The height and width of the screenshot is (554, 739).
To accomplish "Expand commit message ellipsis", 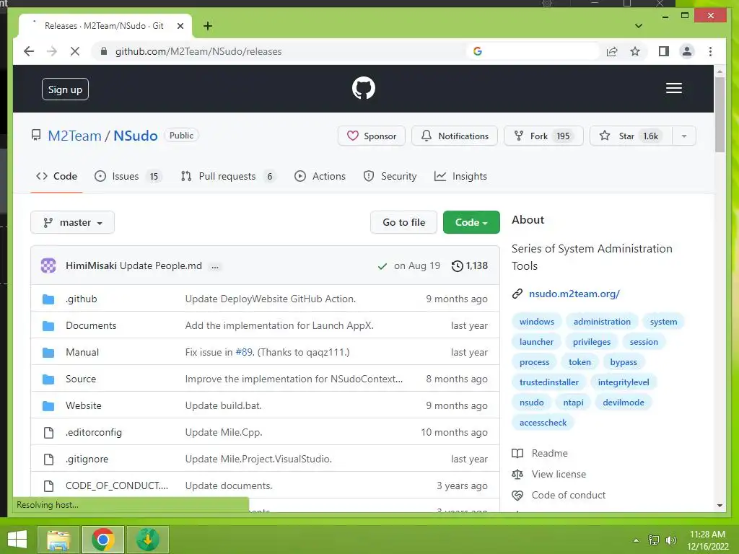I will pos(215,267).
